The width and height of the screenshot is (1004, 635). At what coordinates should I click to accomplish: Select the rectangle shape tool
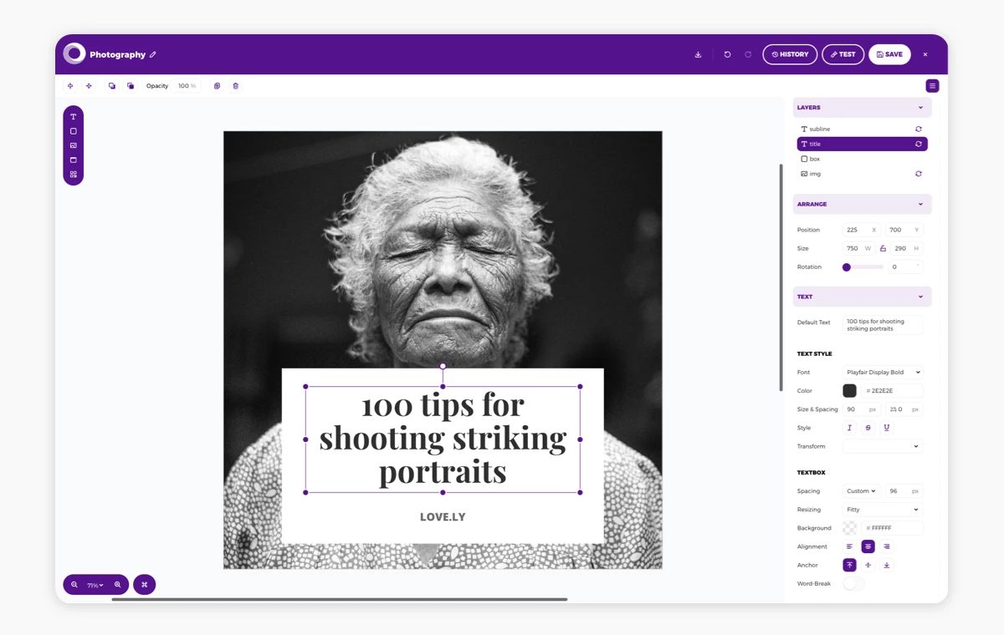click(74, 131)
